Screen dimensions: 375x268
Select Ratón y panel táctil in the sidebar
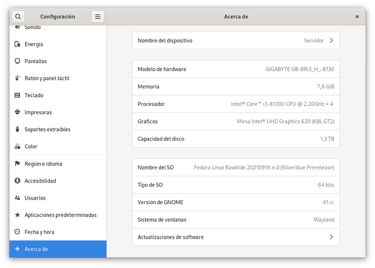pyautogui.click(x=58, y=78)
